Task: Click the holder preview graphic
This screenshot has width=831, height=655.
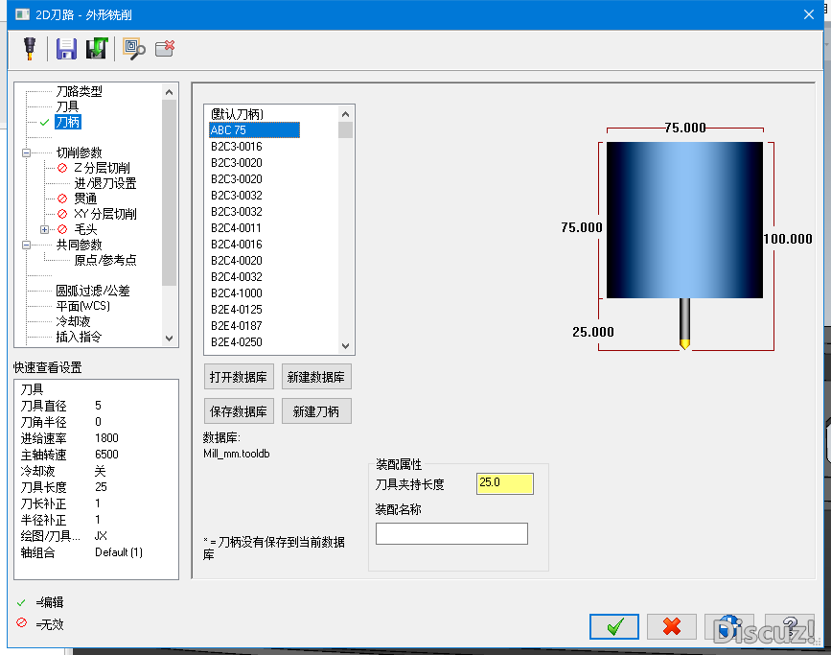Action: point(684,220)
